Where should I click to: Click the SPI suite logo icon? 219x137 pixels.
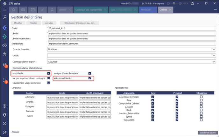coord(4,4)
